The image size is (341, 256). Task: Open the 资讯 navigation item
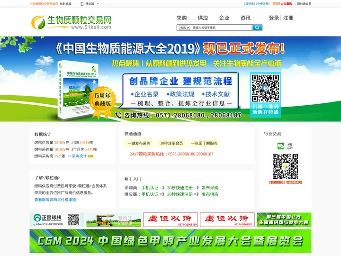[245, 18]
